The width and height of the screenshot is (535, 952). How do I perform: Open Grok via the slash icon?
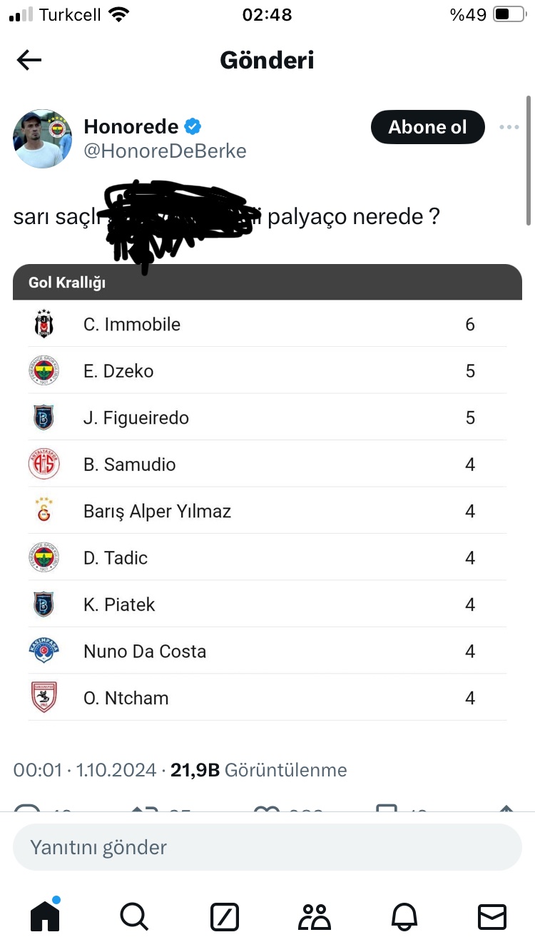(224, 916)
